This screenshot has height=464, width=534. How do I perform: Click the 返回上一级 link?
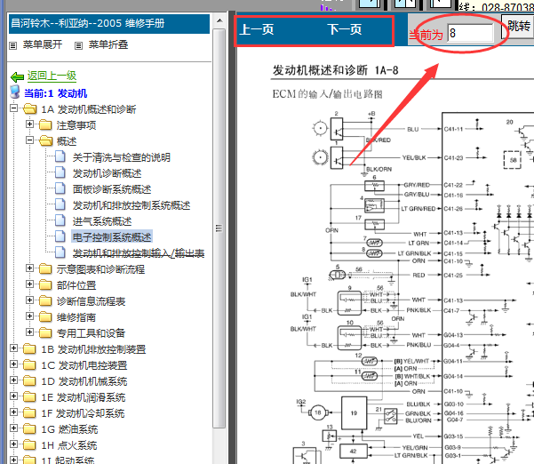coord(52,76)
